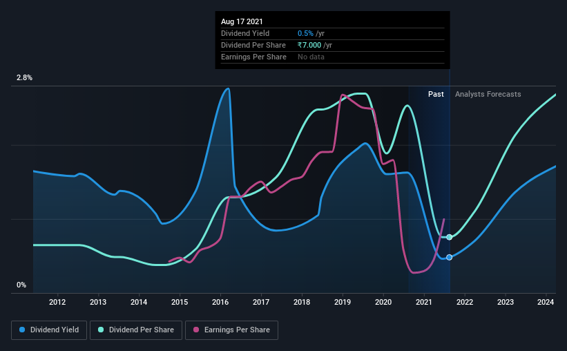Viewport: 567px width, 351px height.
Task: Click the 2019 x-axis label
Action: point(343,302)
